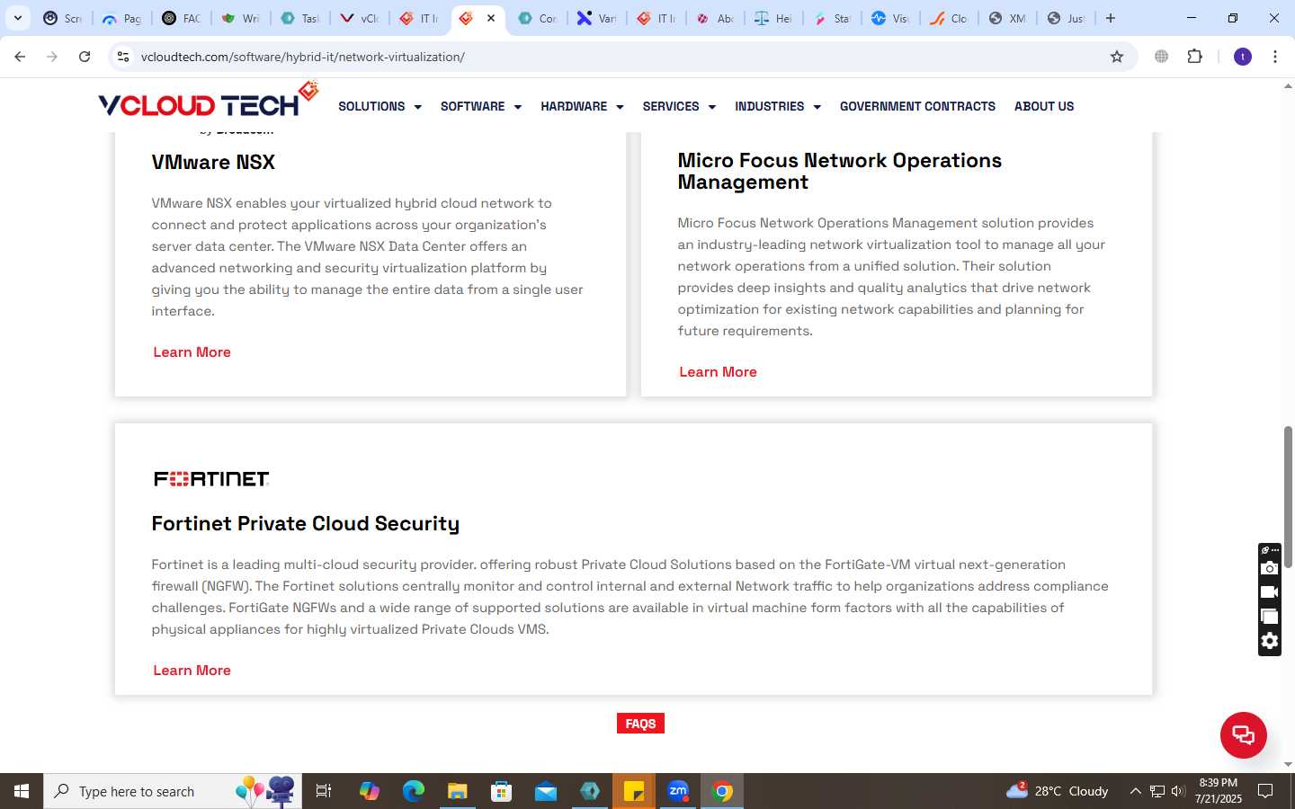Switch to the 'Visu' browser tab
Screen dimensions: 1295x809
click(890, 18)
